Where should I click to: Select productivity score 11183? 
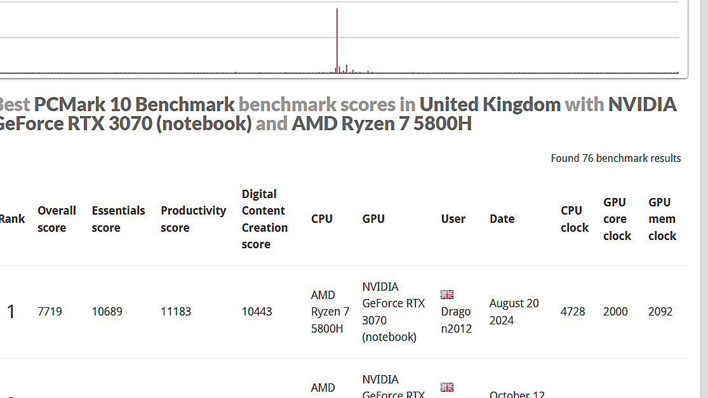176,312
